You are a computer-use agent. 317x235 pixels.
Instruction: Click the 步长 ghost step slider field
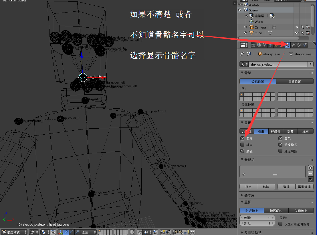[x=257, y=223]
